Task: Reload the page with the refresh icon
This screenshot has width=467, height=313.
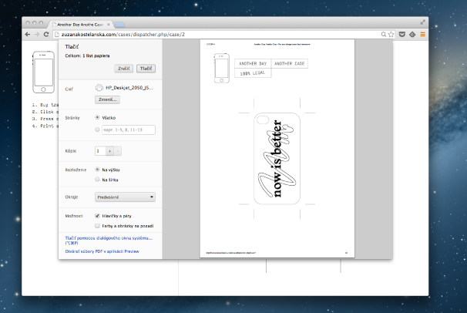Action: tap(46, 35)
